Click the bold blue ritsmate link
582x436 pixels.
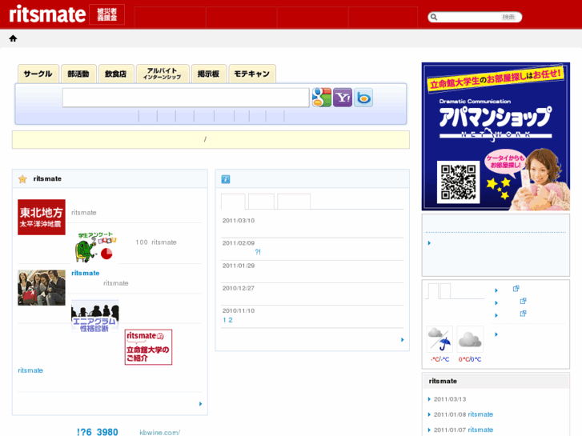(x=86, y=273)
